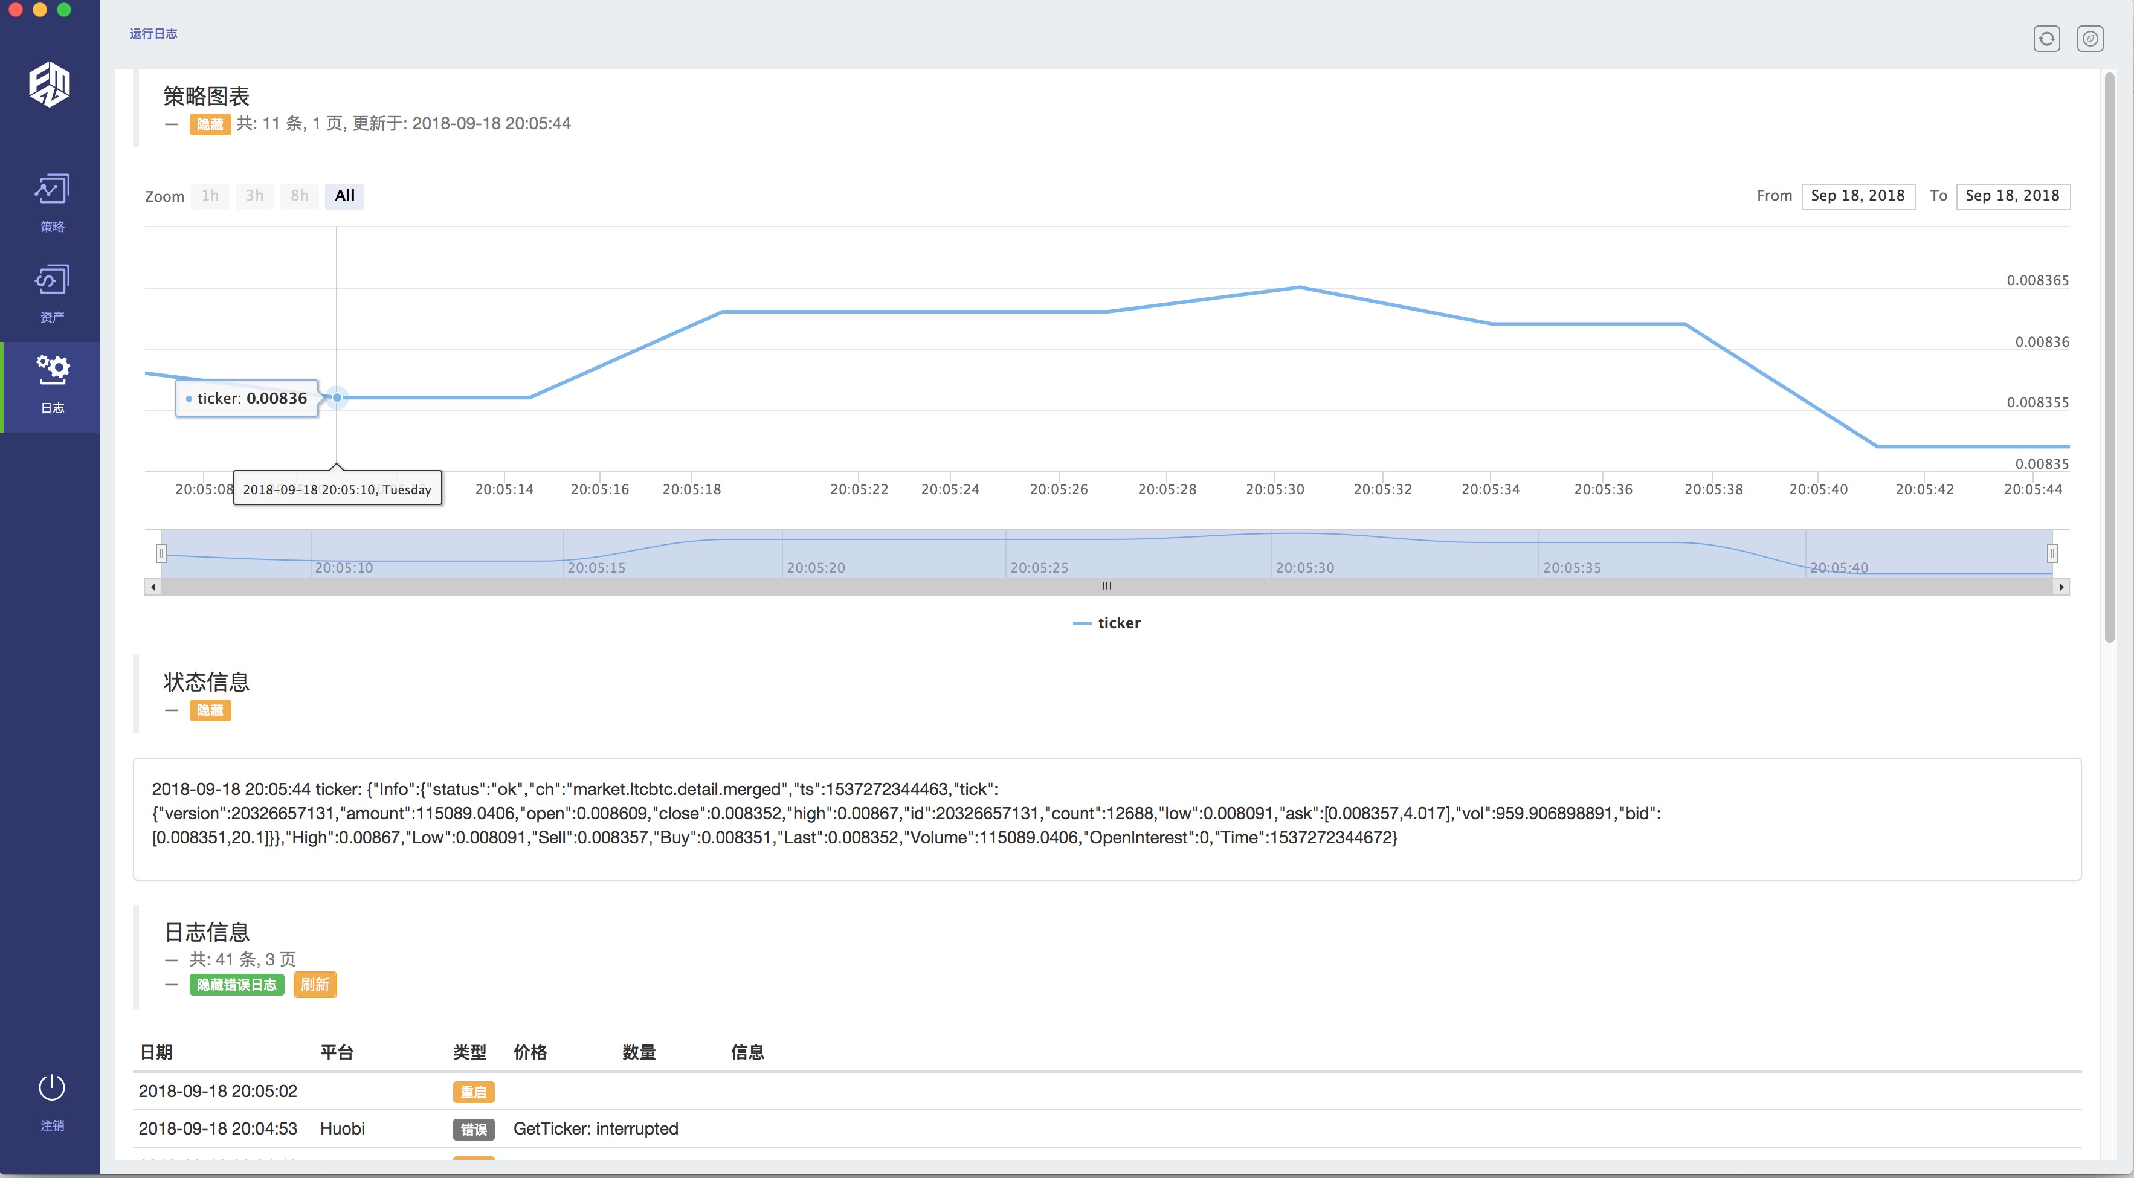This screenshot has height=1178, width=2134.
Task: Click the compass icon at top right
Action: click(x=2089, y=39)
